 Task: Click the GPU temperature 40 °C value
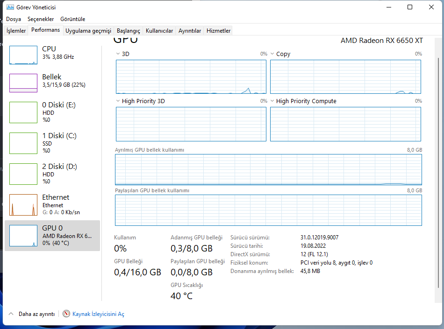tap(181, 296)
